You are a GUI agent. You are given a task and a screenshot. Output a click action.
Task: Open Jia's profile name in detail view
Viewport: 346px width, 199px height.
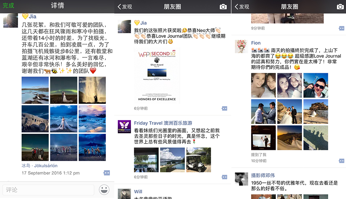tap(32, 17)
